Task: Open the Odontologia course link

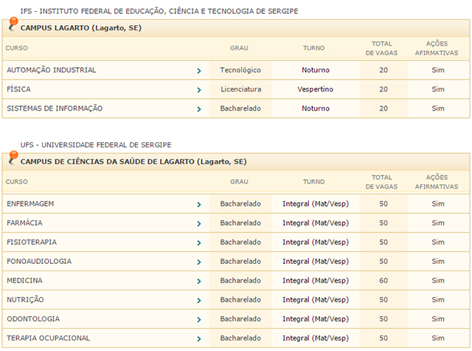Action: click(33, 319)
